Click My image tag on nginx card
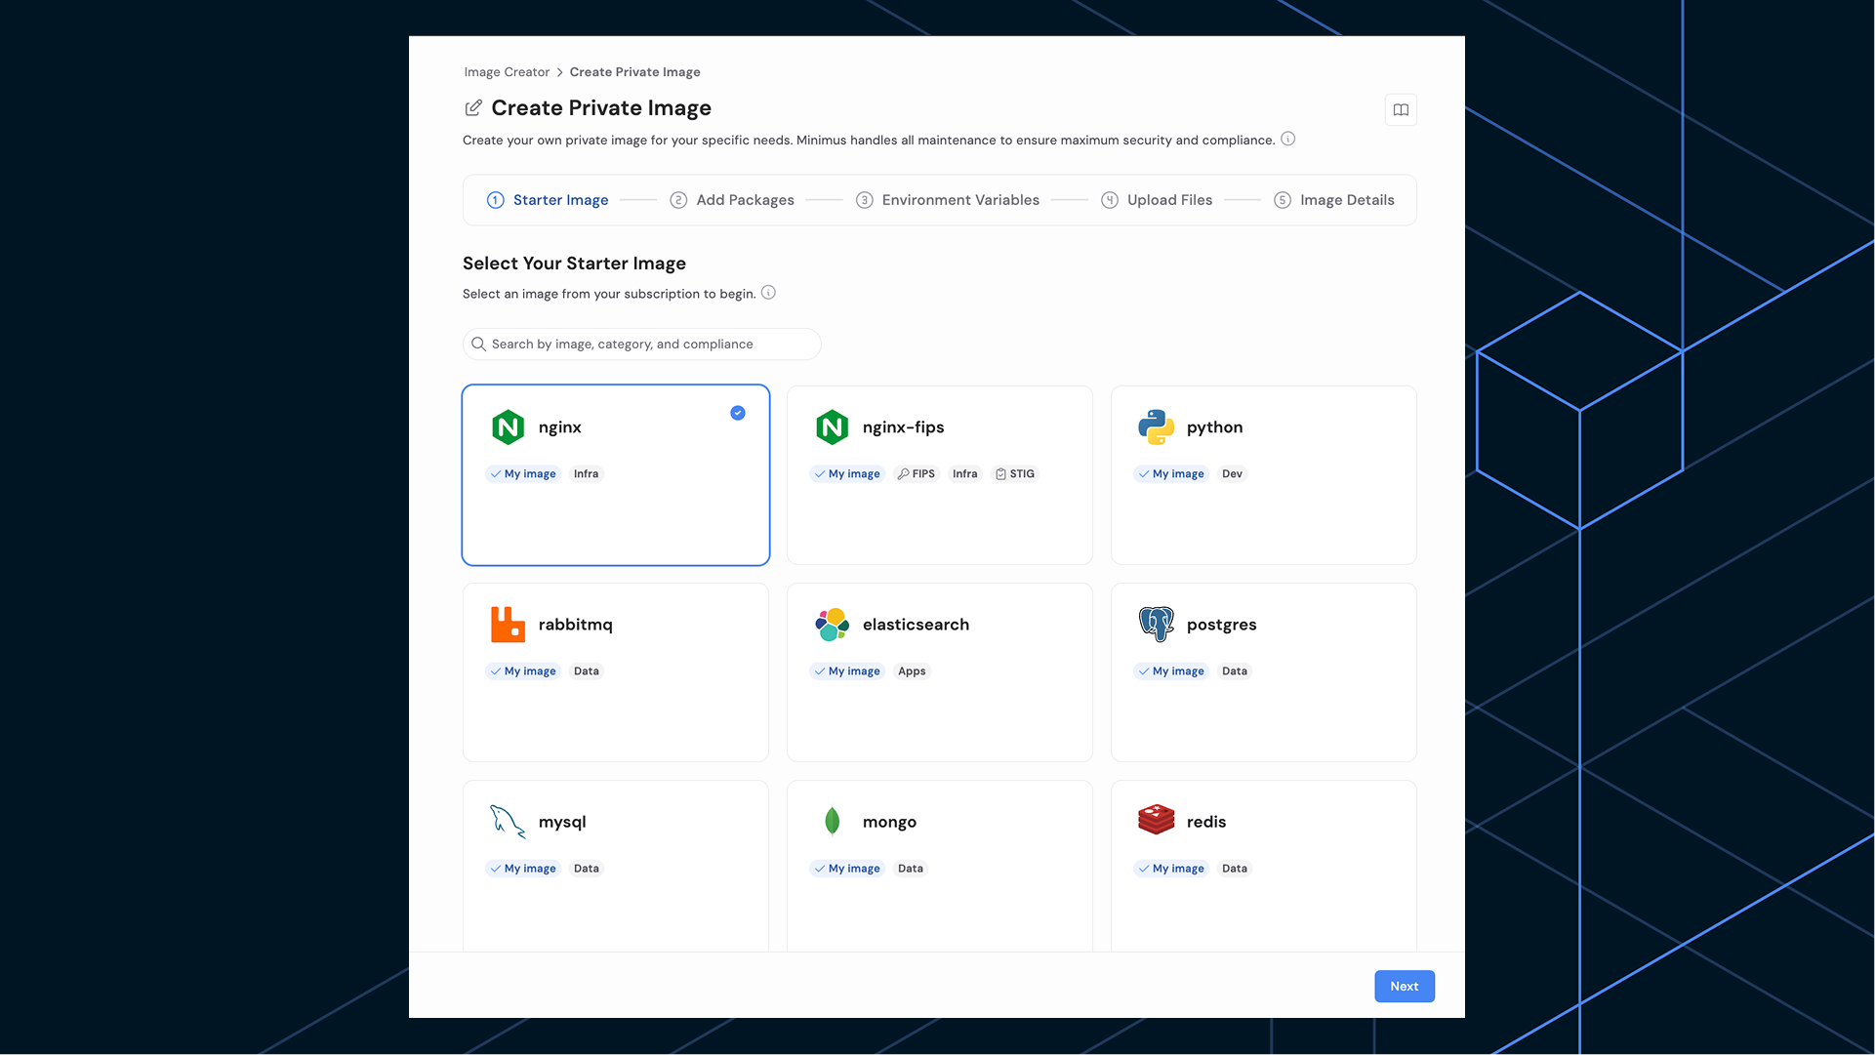This screenshot has height=1055, width=1875. pyautogui.click(x=523, y=474)
